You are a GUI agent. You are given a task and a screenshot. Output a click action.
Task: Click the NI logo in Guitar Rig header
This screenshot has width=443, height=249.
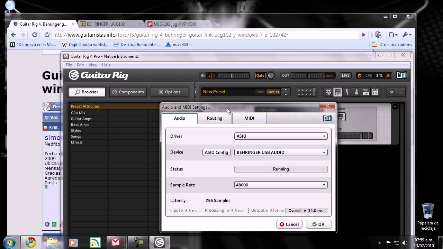coord(401,75)
